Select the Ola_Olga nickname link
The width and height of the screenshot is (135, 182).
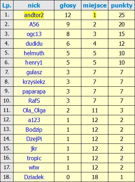coord(34,111)
